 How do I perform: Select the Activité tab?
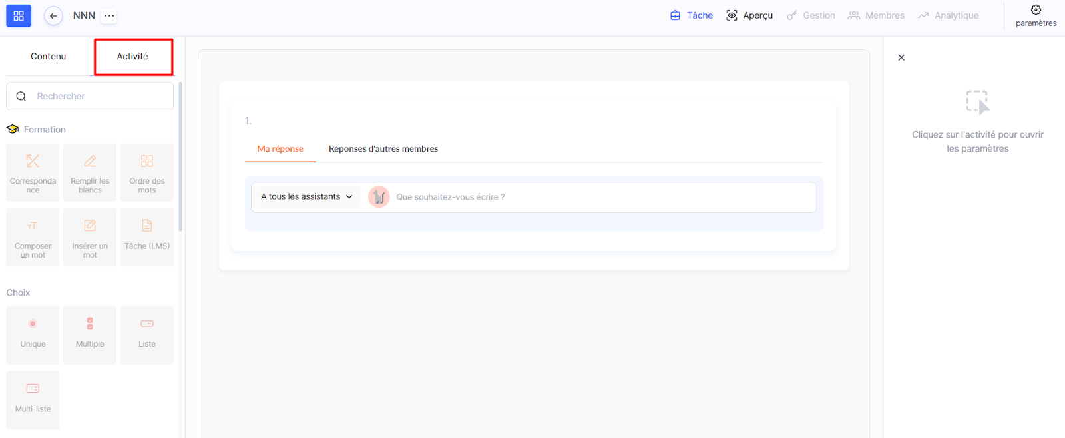pos(132,57)
